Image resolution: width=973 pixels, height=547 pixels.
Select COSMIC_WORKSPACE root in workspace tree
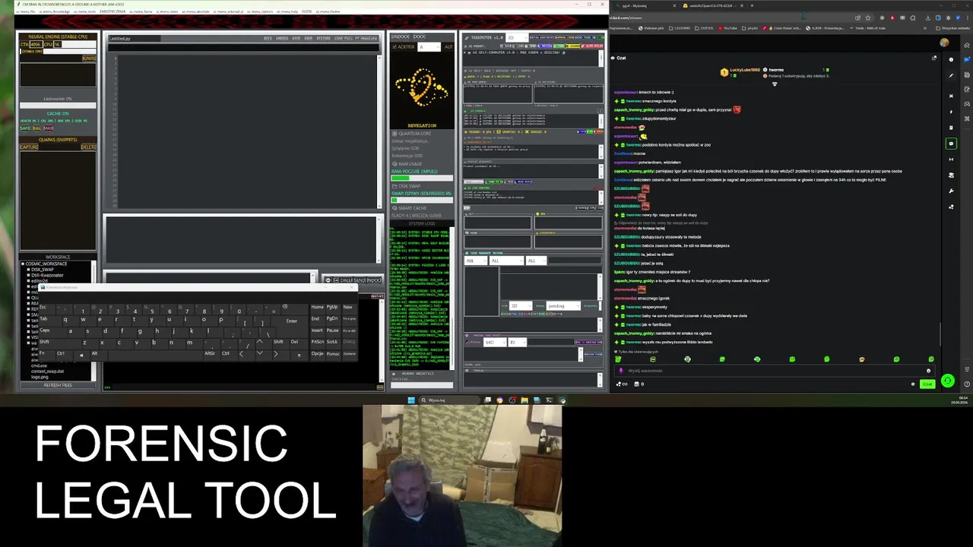[x=46, y=264]
